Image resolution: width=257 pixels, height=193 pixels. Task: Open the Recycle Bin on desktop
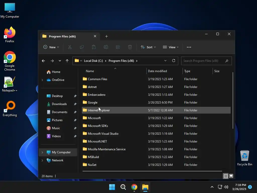click(244, 158)
